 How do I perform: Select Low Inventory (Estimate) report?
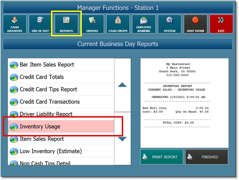click(x=61, y=151)
